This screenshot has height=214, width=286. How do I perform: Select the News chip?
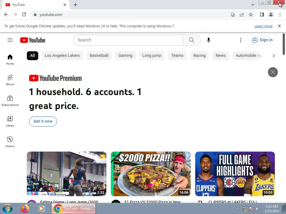[x=221, y=56]
